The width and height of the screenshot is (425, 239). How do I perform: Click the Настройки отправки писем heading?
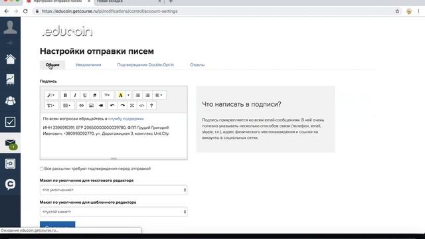[97, 51]
